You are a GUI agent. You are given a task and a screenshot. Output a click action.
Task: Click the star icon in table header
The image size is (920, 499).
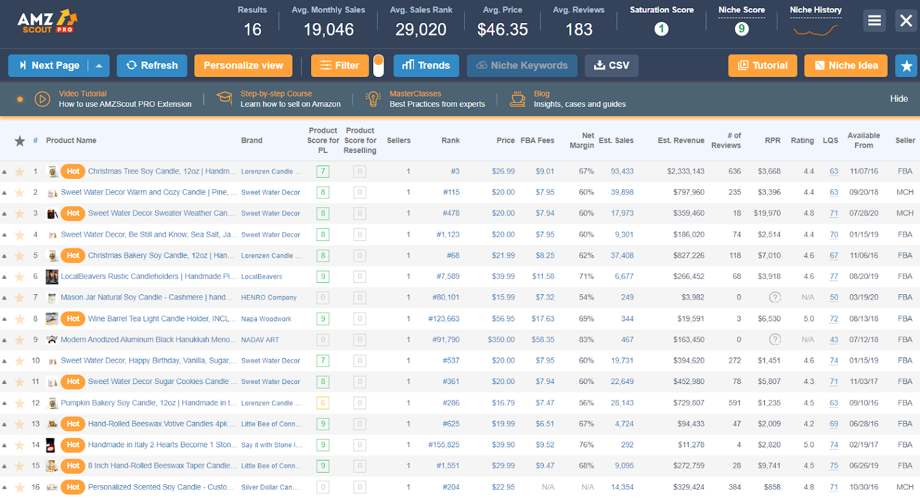point(20,141)
